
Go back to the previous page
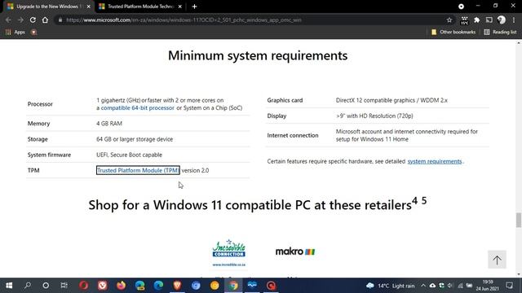point(8,20)
